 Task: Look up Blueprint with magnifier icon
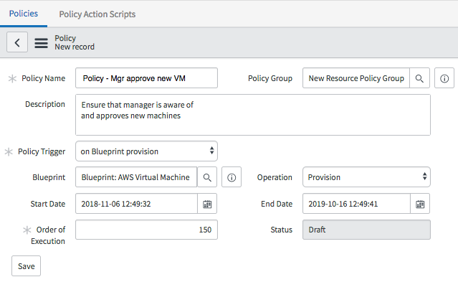pyautogui.click(x=207, y=177)
